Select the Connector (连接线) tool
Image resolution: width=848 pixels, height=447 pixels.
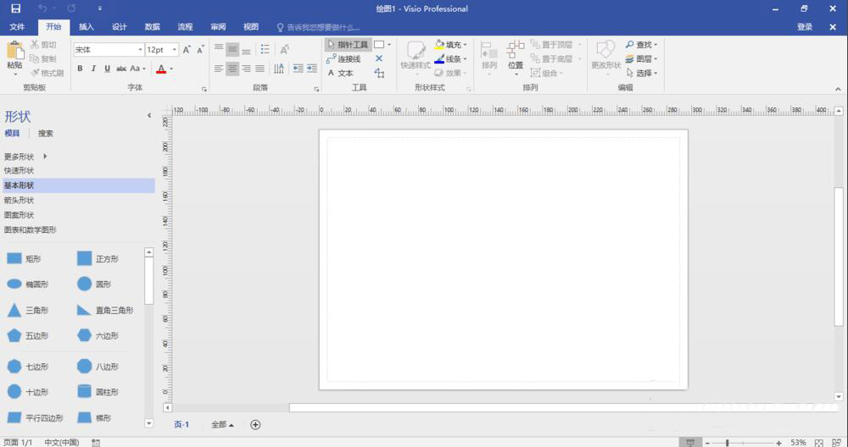[344, 59]
